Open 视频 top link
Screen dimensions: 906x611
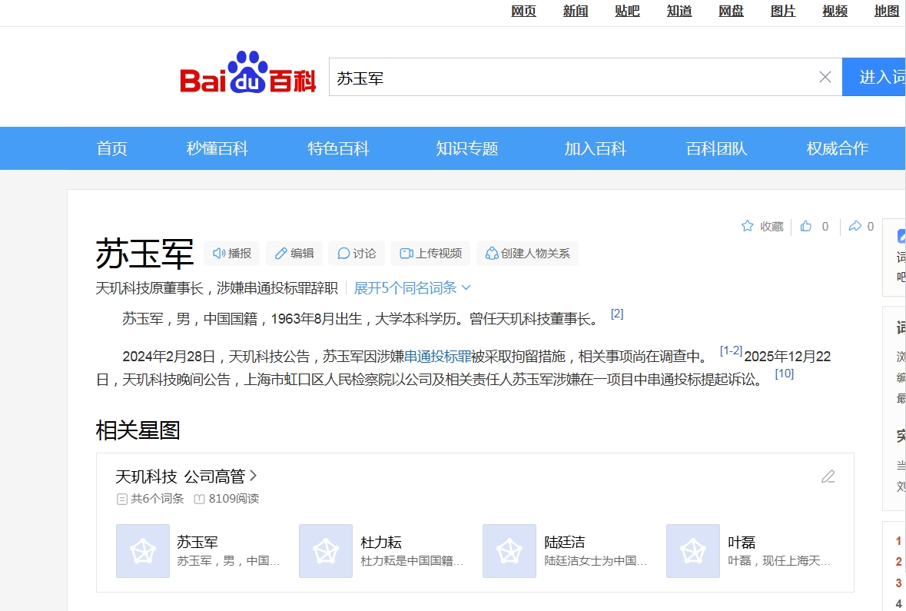point(835,11)
